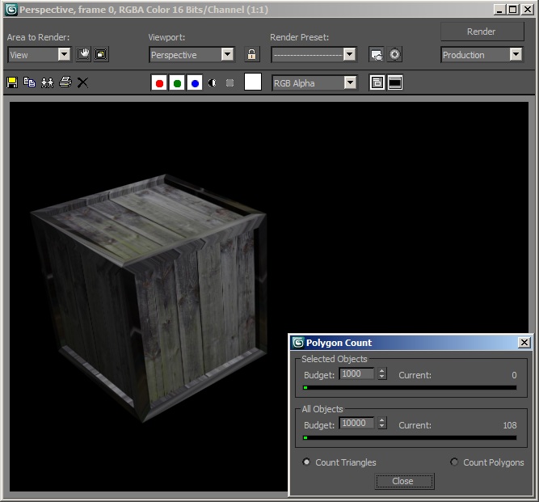Click the All Objects current value 108

(x=510, y=425)
